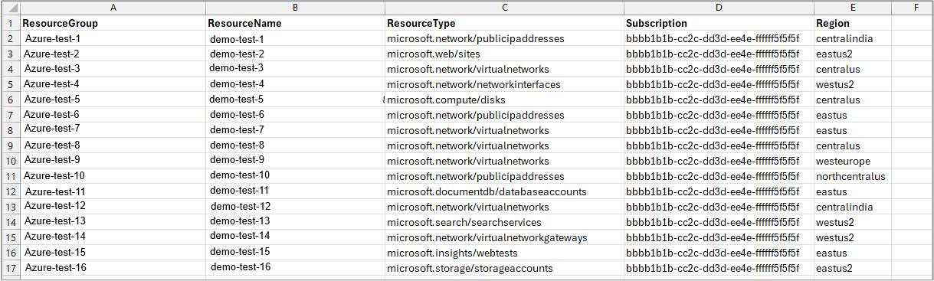Viewport: 934px width, 281px height.
Task: Select column C header
Action: (505, 8)
